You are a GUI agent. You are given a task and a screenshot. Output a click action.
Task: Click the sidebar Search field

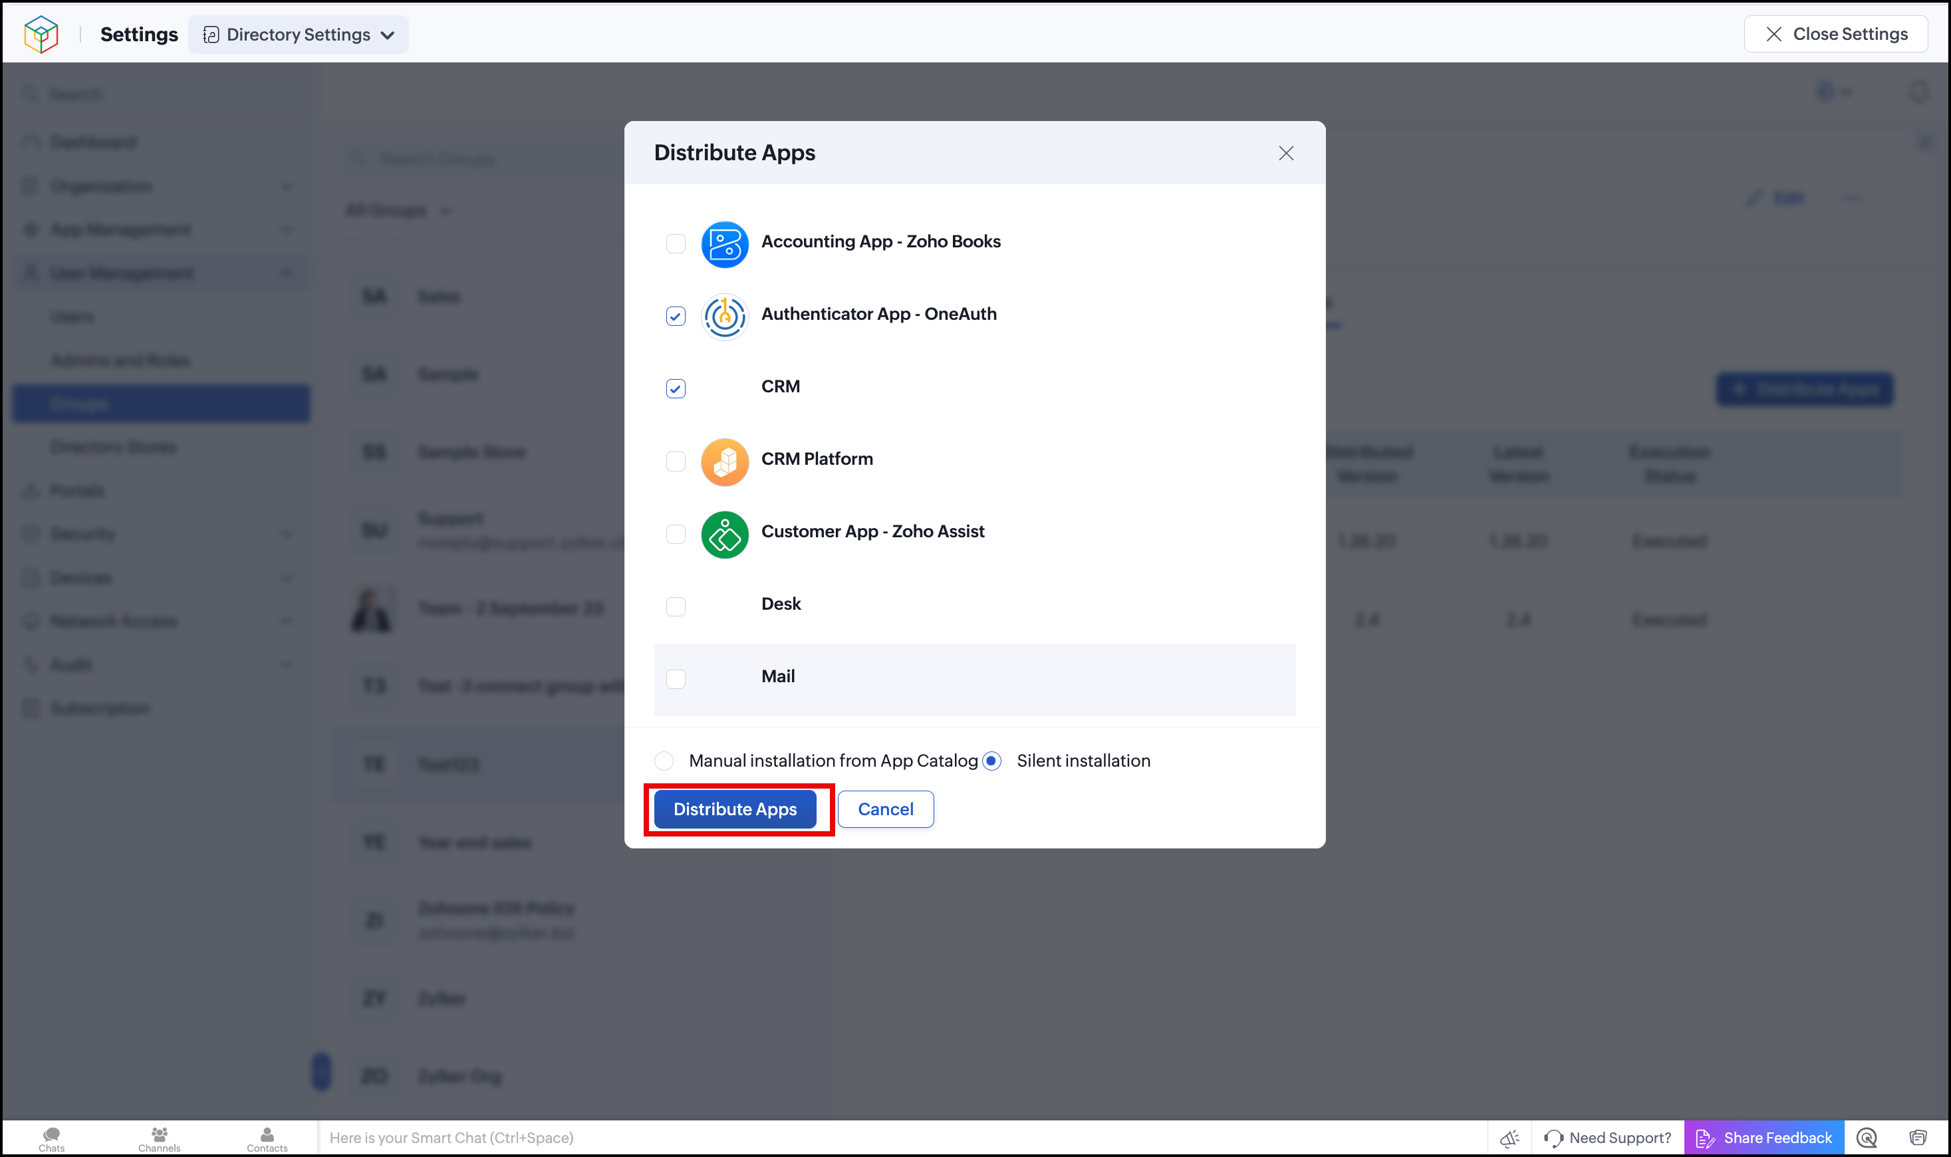point(162,94)
